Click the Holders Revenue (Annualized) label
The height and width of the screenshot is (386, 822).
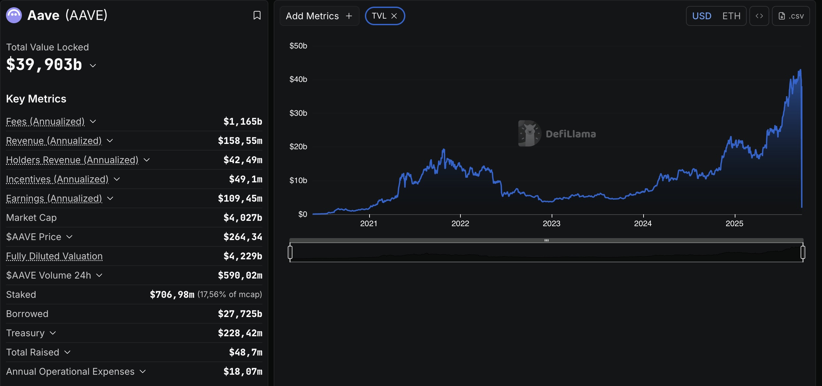click(72, 160)
